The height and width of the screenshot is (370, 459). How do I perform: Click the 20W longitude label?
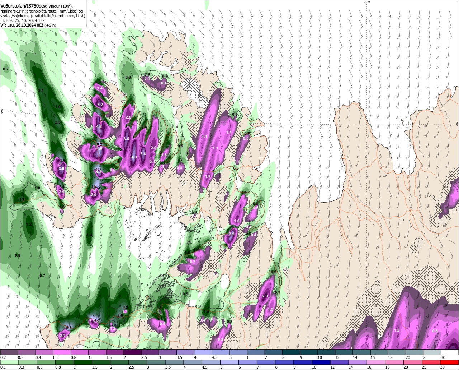[x=366, y=2]
